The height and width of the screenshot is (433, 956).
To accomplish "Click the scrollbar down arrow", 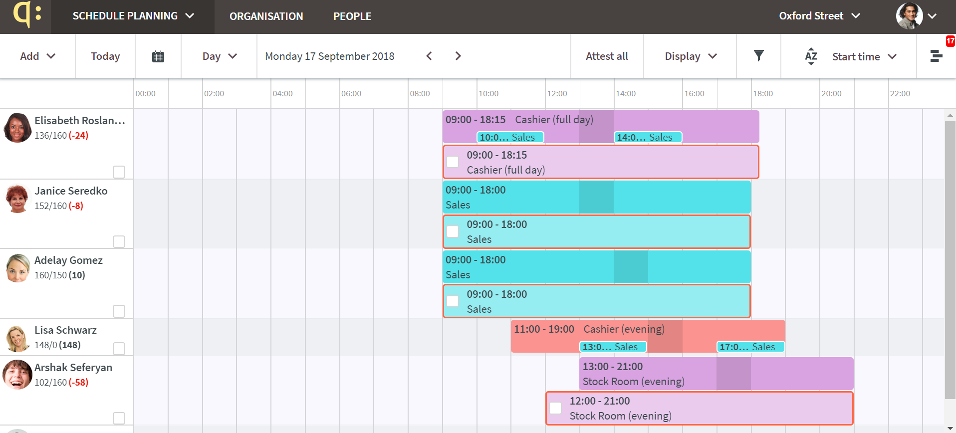I will pyautogui.click(x=950, y=428).
